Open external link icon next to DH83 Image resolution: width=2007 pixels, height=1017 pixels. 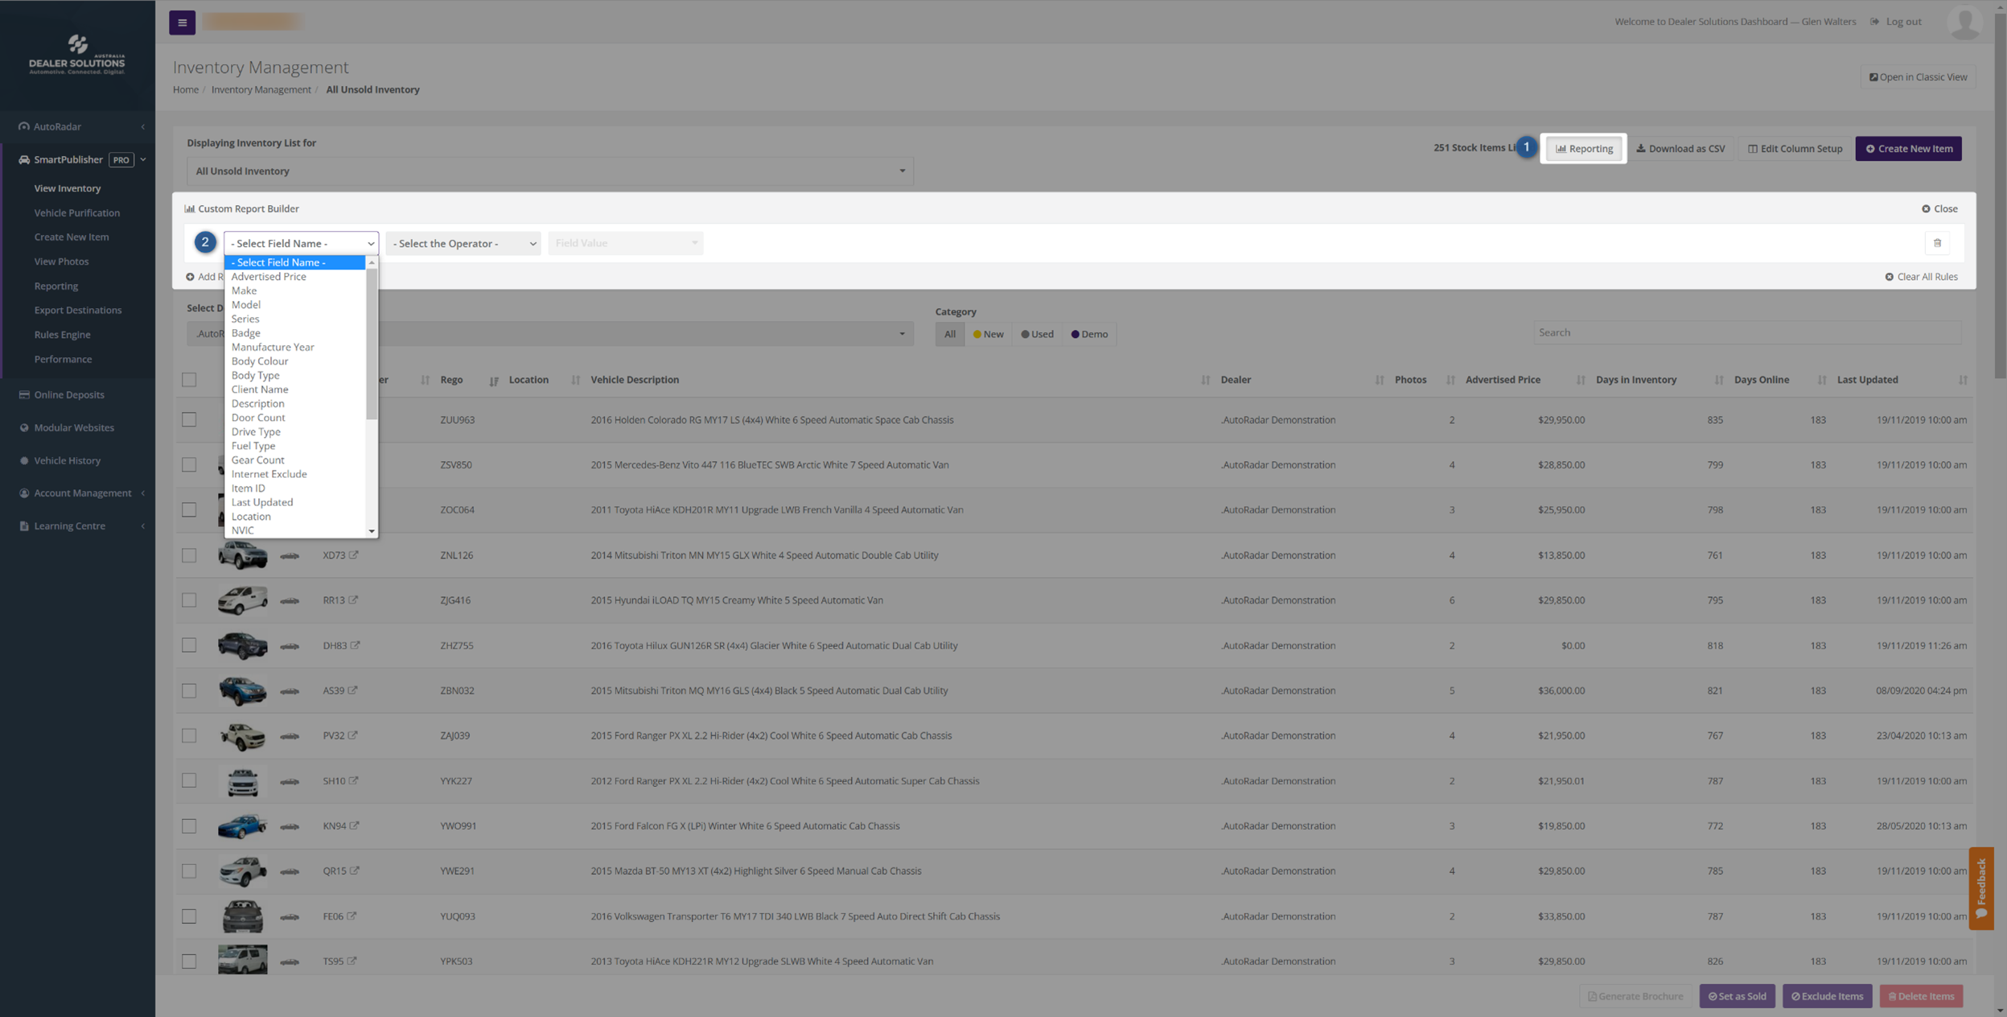pos(356,645)
